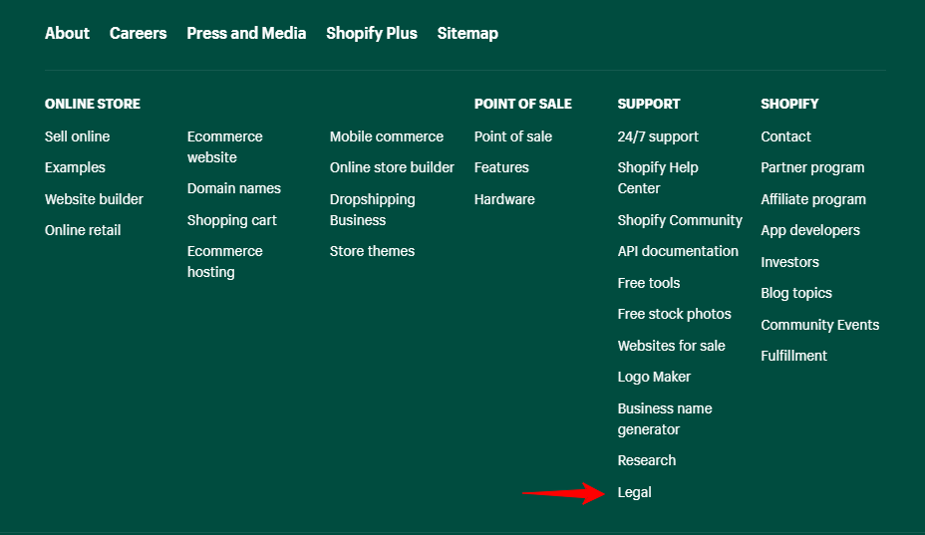Go to the Partner program link
The height and width of the screenshot is (535, 925).
pyautogui.click(x=812, y=167)
